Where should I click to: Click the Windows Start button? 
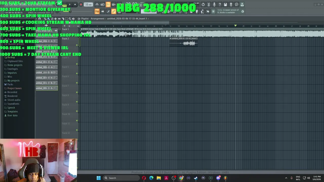pyautogui.click(x=98, y=178)
